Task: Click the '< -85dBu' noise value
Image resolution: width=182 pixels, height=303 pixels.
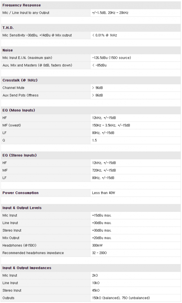Action: [100, 65]
